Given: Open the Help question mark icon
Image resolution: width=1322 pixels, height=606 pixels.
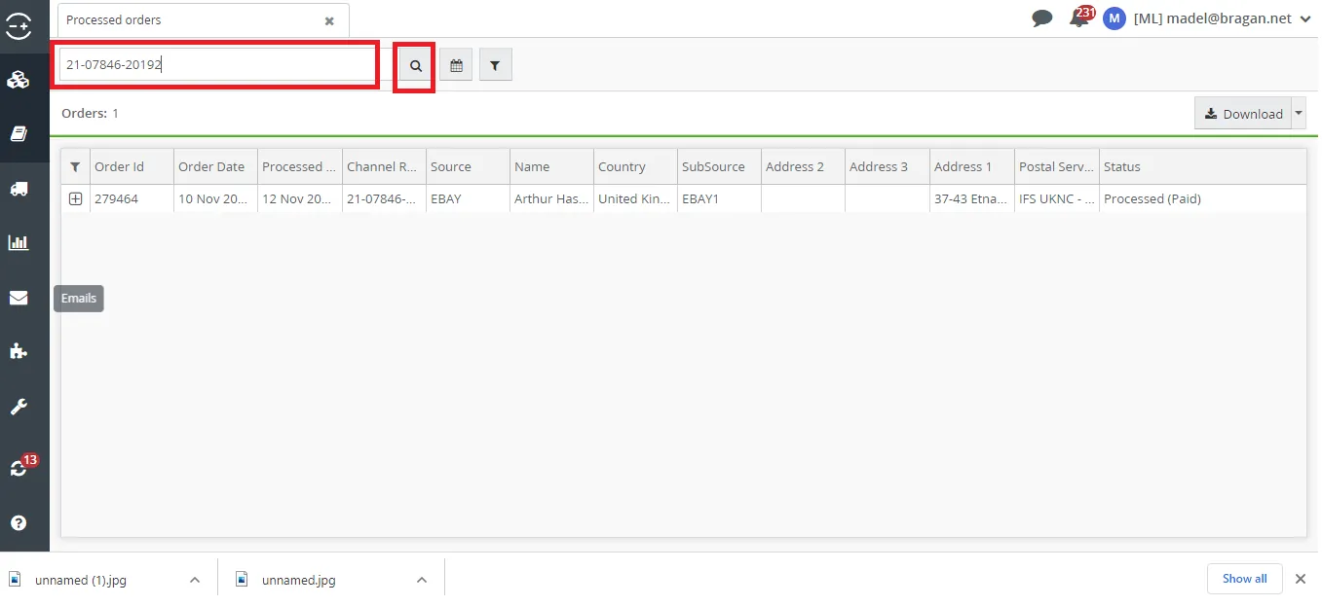Looking at the screenshot, I should pyautogui.click(x=19, y=523).
